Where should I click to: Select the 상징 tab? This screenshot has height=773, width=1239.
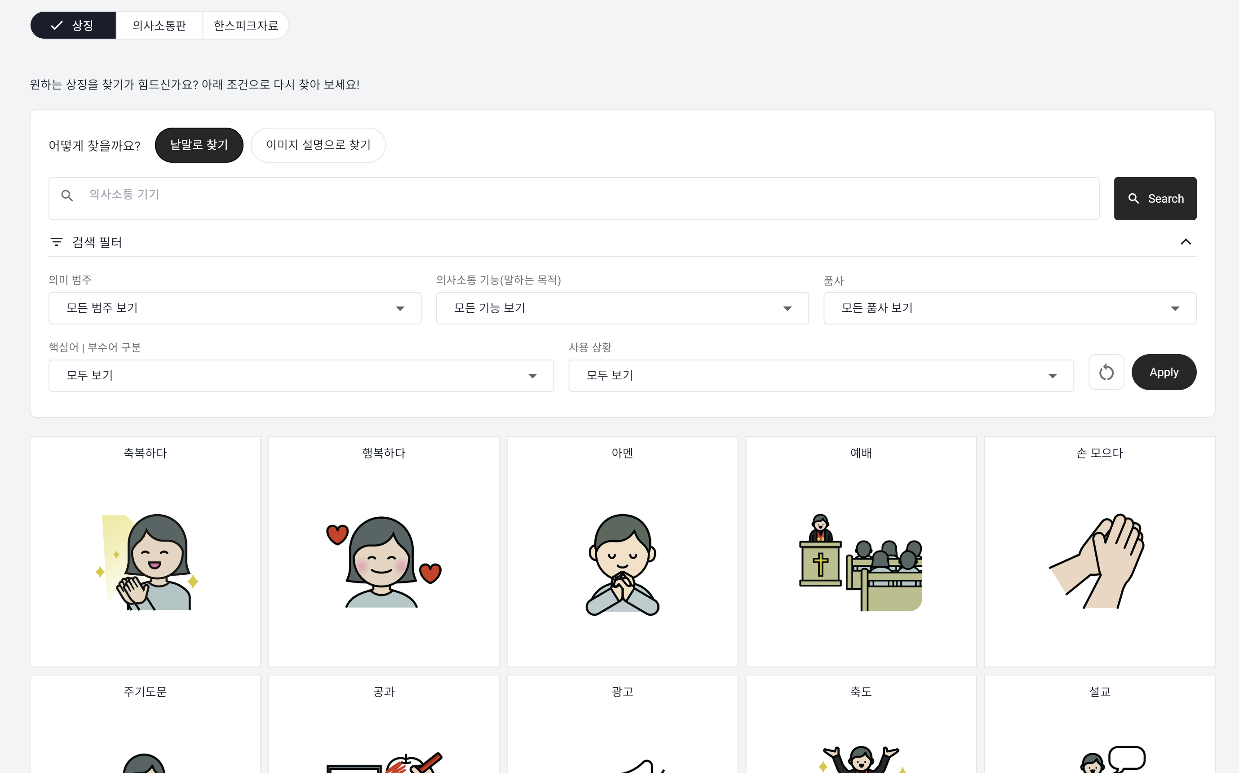coord(73,25)
